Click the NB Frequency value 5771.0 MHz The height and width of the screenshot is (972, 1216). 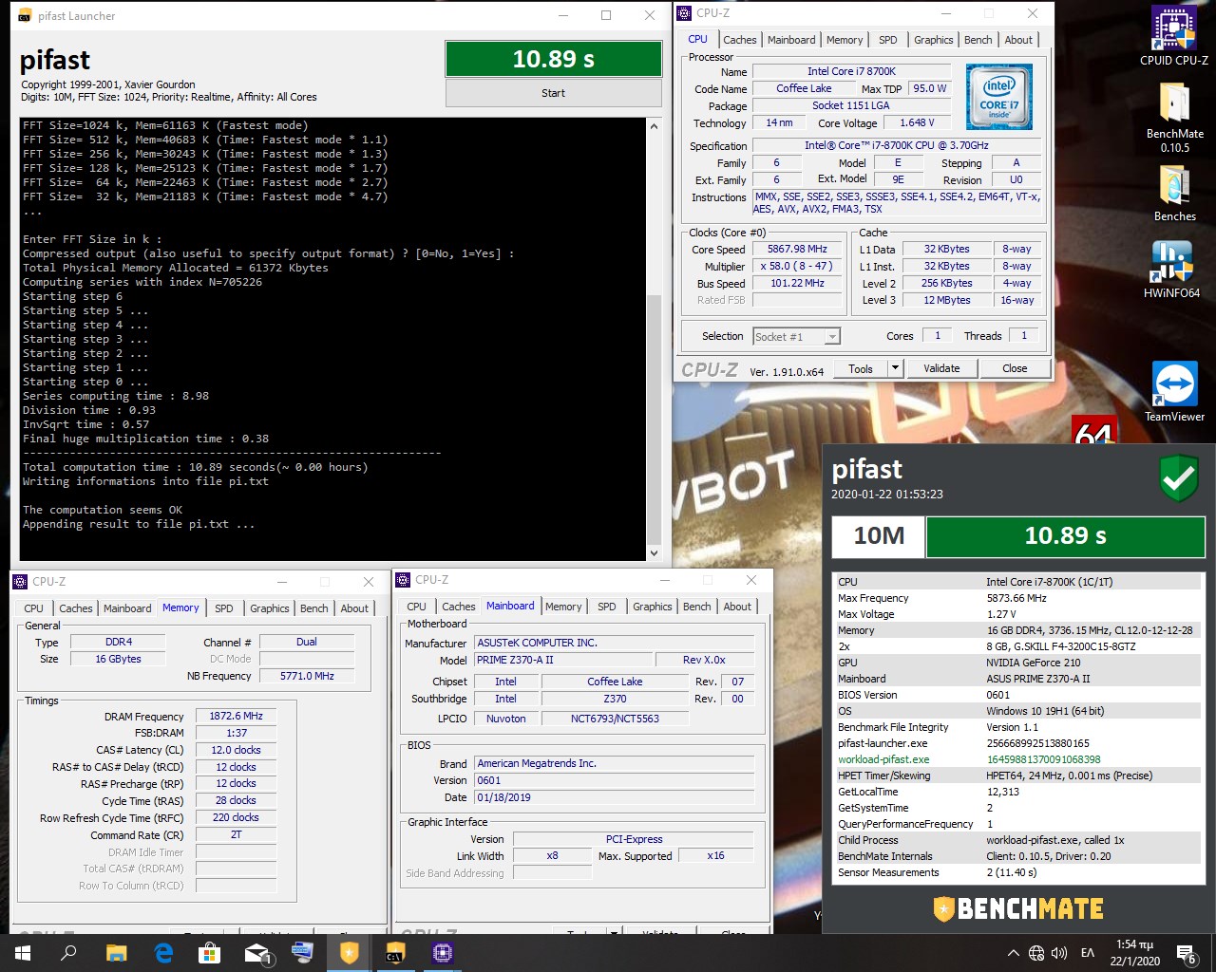(307, 676)
